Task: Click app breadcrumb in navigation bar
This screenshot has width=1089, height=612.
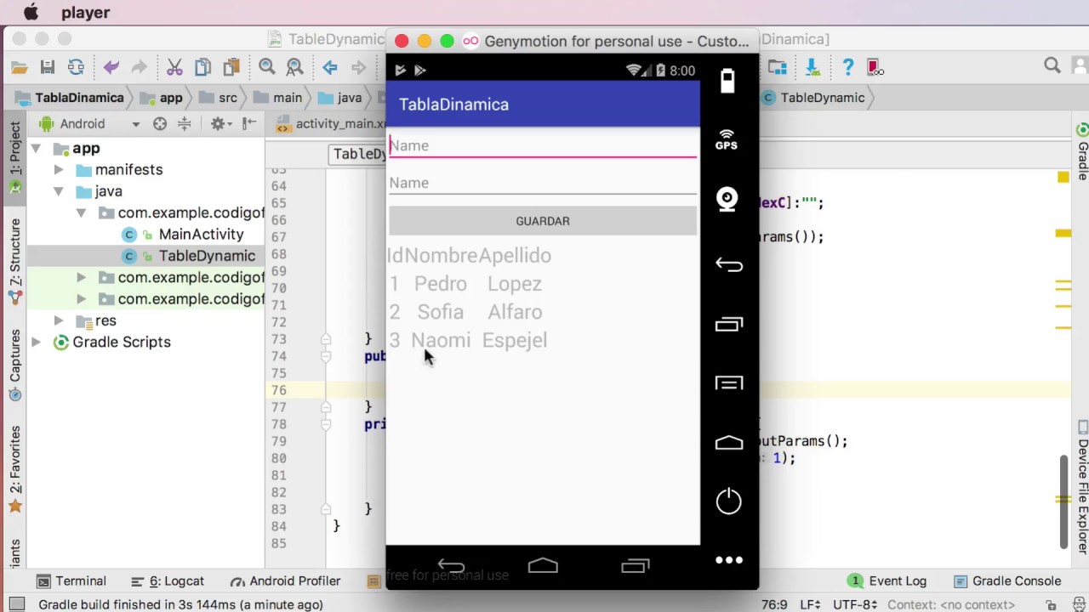Action: tap(162, 98)
